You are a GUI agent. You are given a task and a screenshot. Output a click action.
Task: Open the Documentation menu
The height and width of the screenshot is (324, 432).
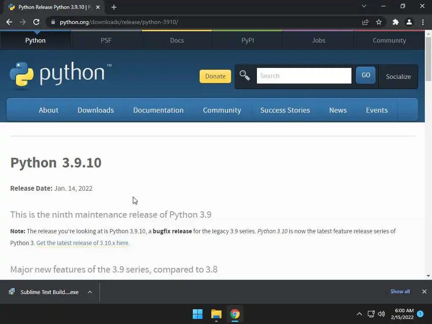tap(159, 110)
